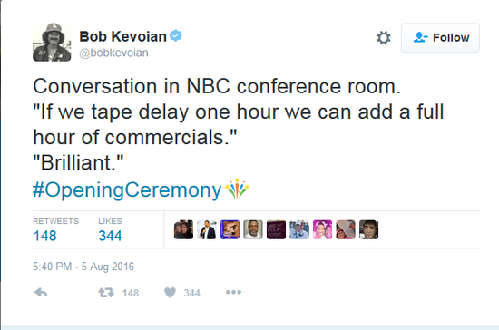The image size is (499, 330).
Task: Click the Follow button
Action: click(440, 37)
